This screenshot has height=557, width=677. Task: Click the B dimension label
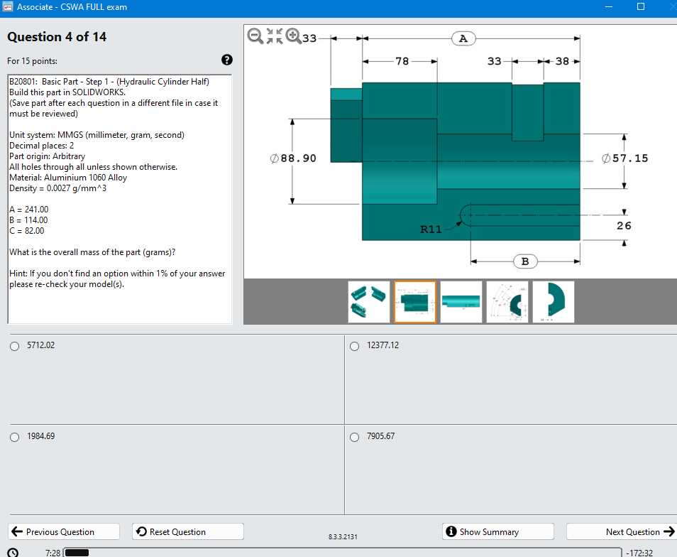point(525,261)
